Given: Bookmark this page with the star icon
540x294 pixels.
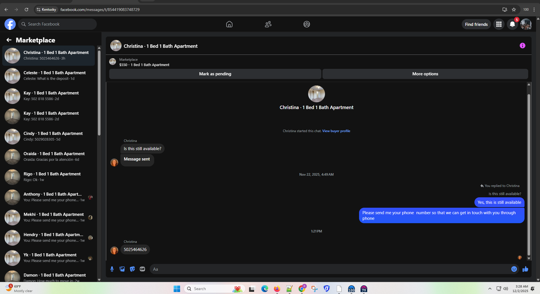Looking at the screenshot, I should 514,10.
